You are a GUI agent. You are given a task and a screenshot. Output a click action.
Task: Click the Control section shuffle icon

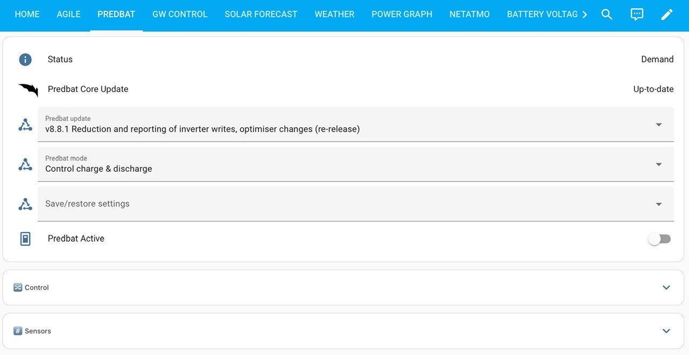pos(18,287)
